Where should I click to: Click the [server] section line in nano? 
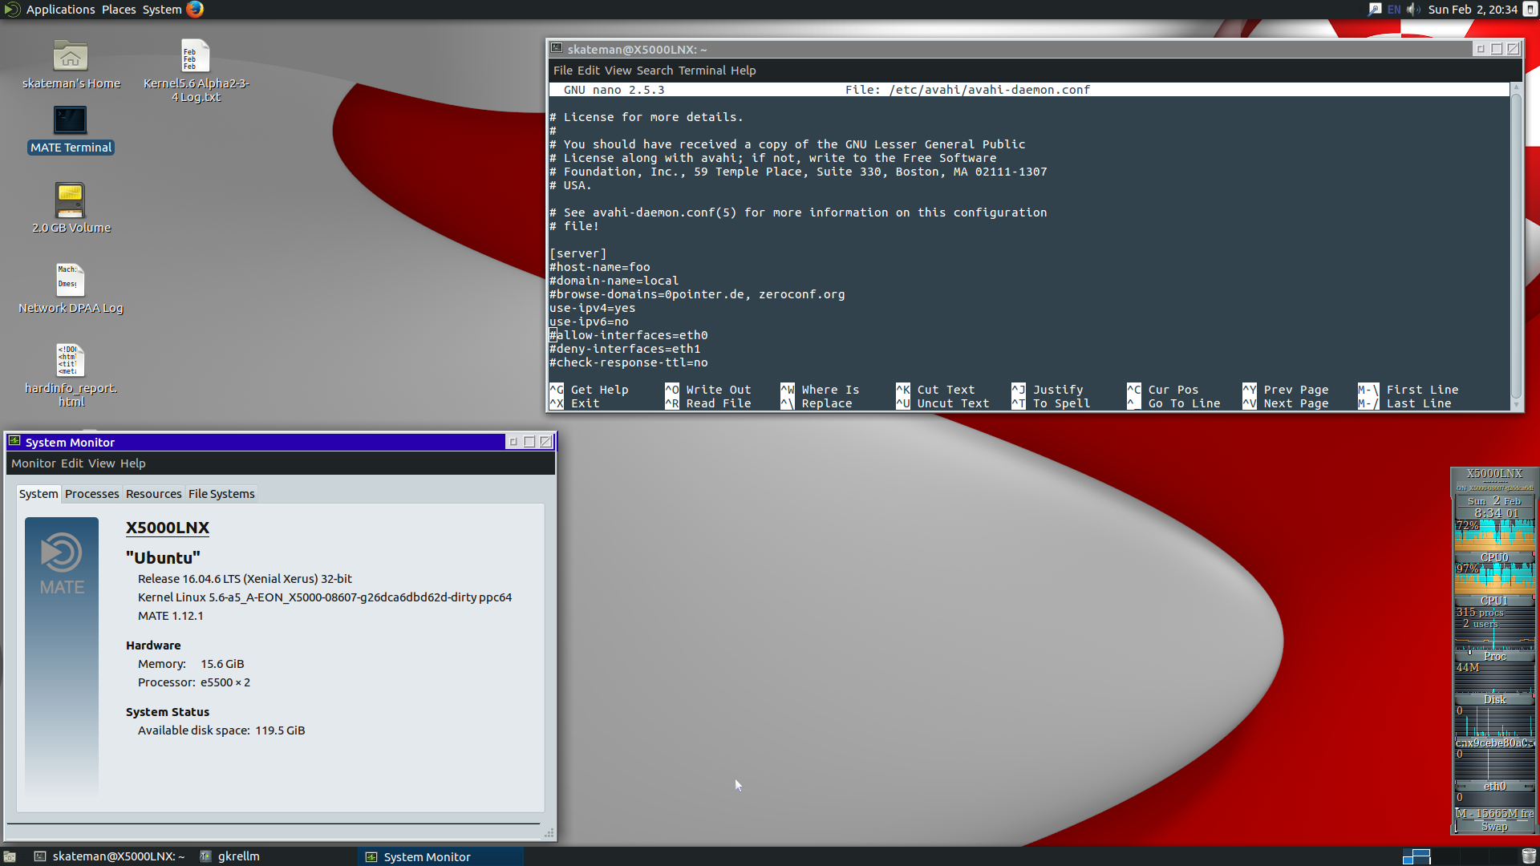coord(578,253)
